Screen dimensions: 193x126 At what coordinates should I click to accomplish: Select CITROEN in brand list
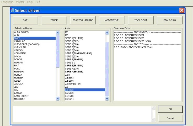pyautogui.click(x=35, y=50)
